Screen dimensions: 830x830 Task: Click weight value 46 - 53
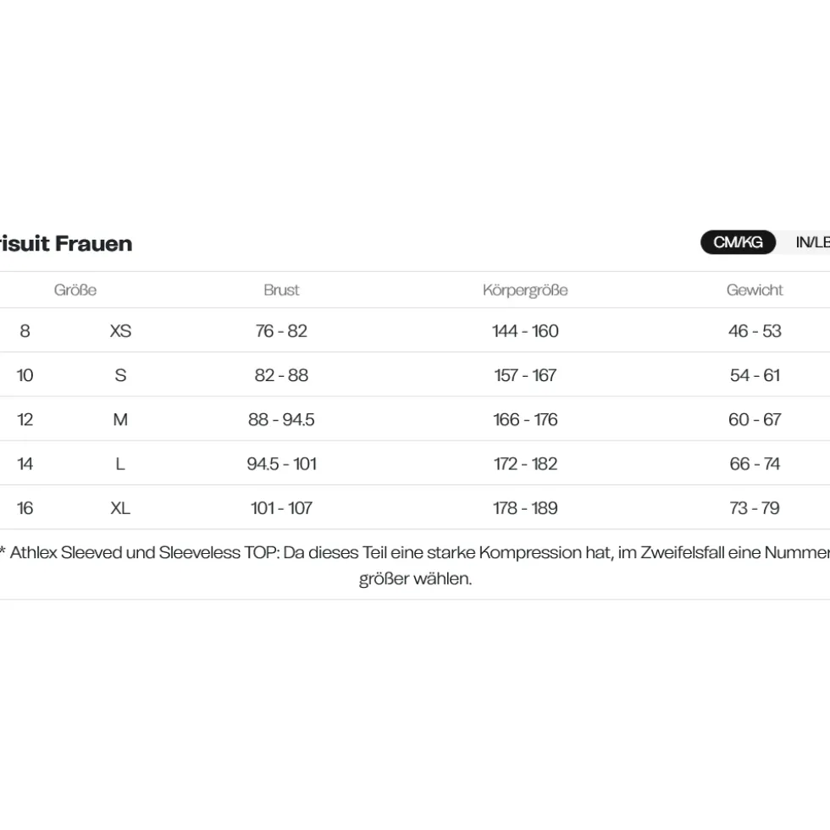pyautogui.click(x=755, y=331)
